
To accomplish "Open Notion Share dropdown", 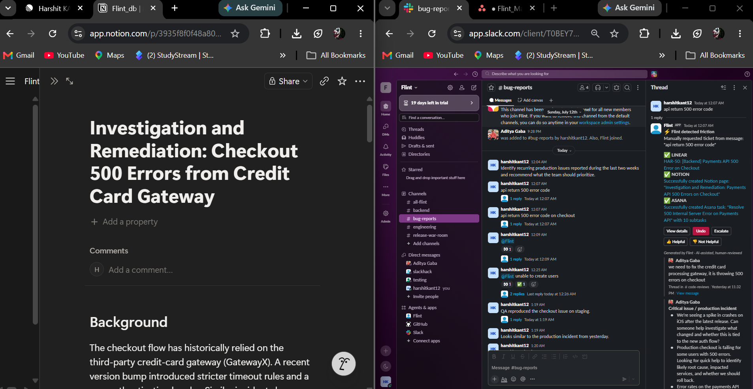I will (x=288, y=81).
